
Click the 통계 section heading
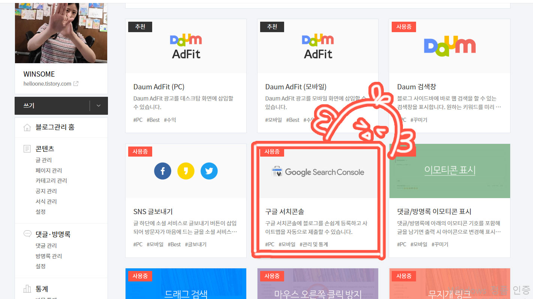(42, 289)
